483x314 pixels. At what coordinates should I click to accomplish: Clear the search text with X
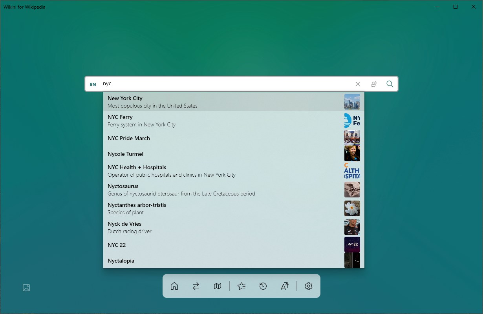point(358,84)
